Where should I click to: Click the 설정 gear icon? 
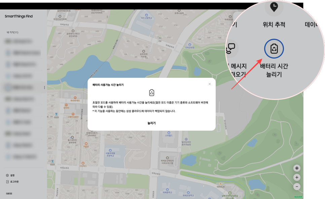click(x=7, y=175)
